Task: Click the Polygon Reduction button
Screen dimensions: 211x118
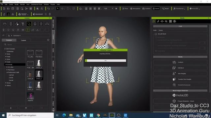Action: coord(180,101)
